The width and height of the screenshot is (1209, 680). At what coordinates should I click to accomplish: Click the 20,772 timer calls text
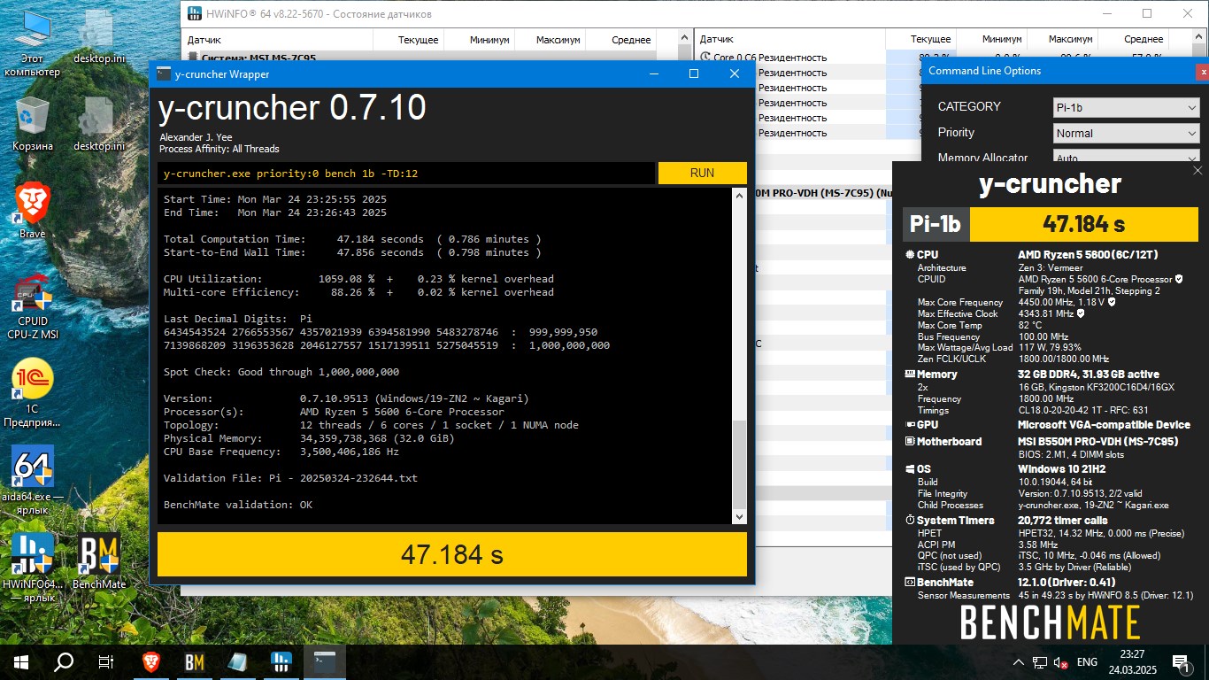click(1062, 521)
